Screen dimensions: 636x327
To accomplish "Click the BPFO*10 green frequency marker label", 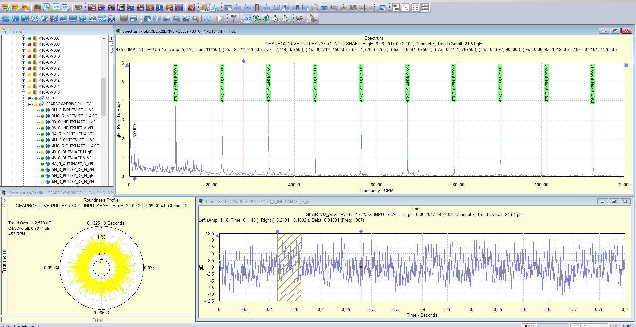I will (x=593, y=84).
